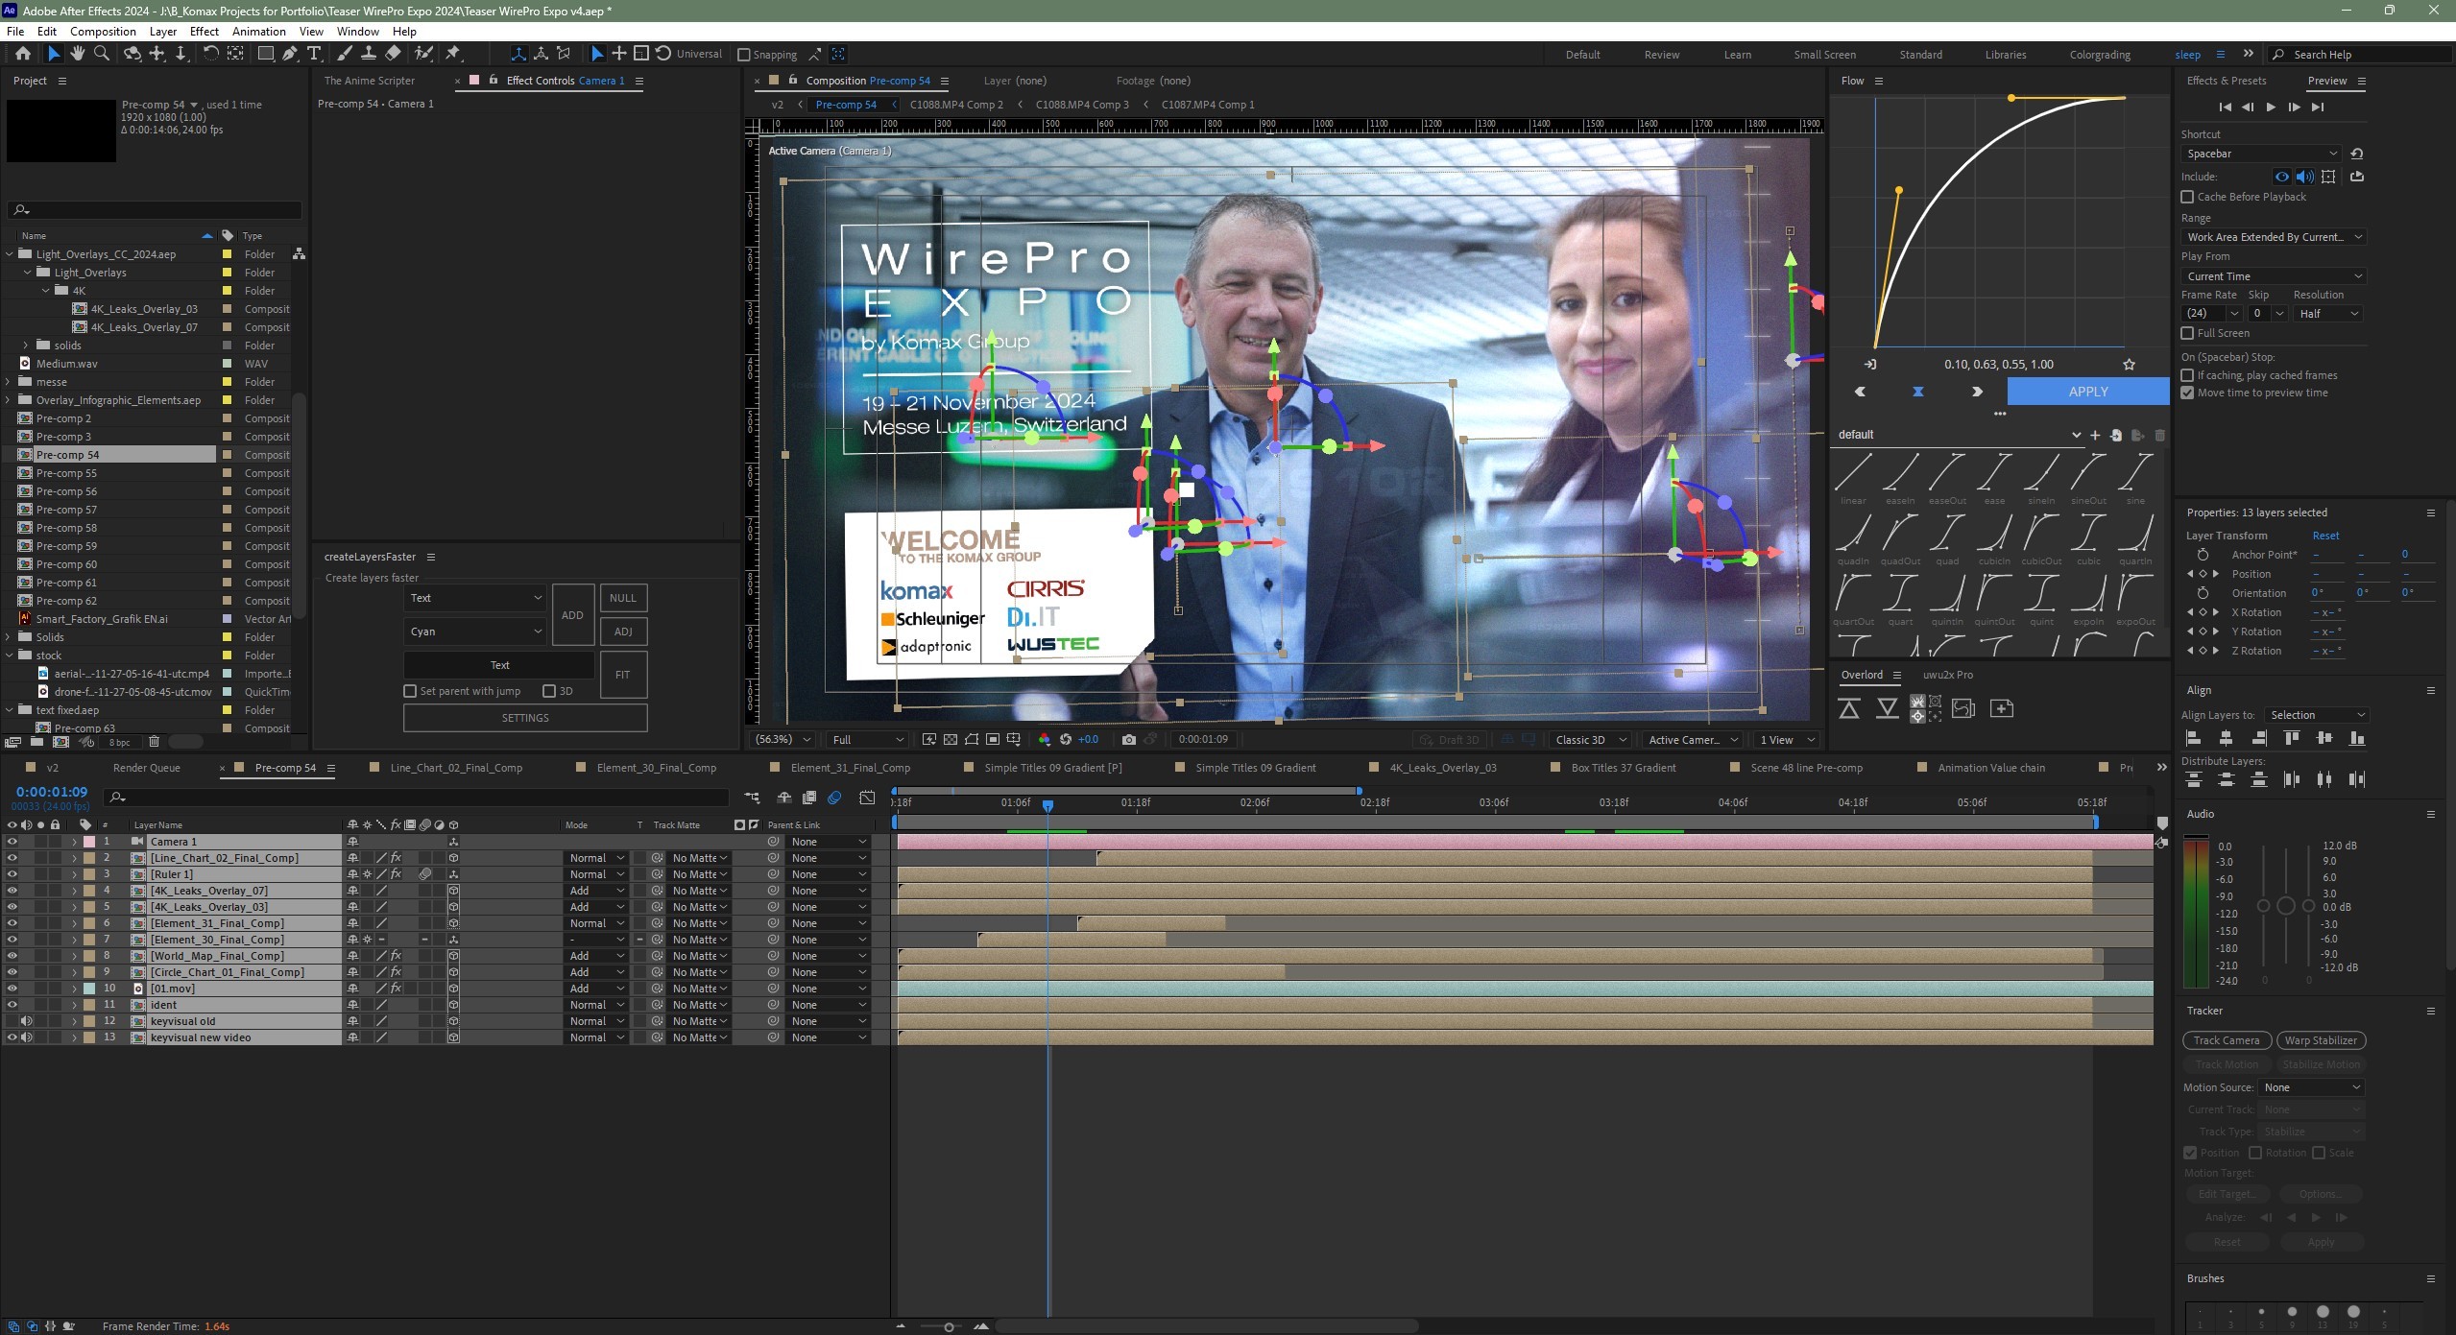Viewport: 2456px width, 1335px height.
Task: Click the APPLY button in Flow
Action: pyautogui.click(x=2087, y=392)
